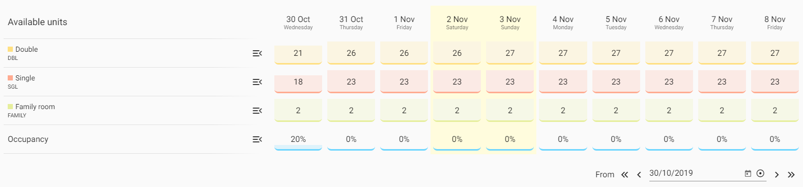Click the red Single color swatch

point(10,78)
